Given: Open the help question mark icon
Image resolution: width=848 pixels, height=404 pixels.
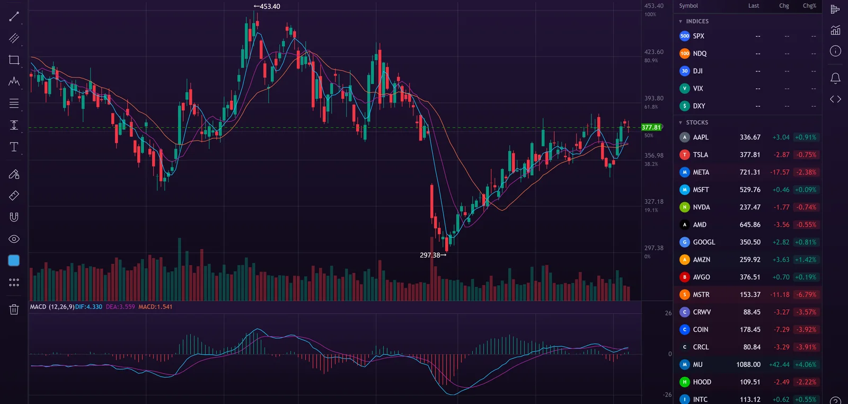Looking at the screenshot, I should pos(835,400).
